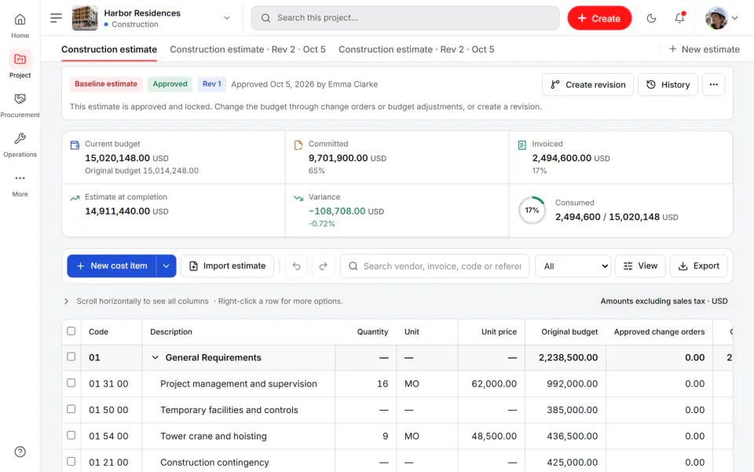Click the undo arrow icon
754x472 pixels.
296,265
